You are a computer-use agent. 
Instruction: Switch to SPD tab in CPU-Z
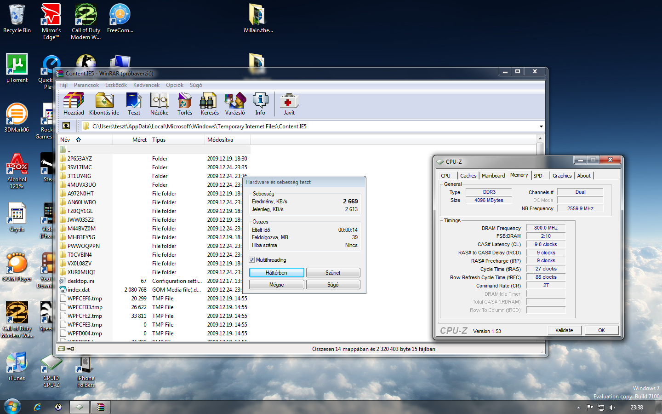538,176
